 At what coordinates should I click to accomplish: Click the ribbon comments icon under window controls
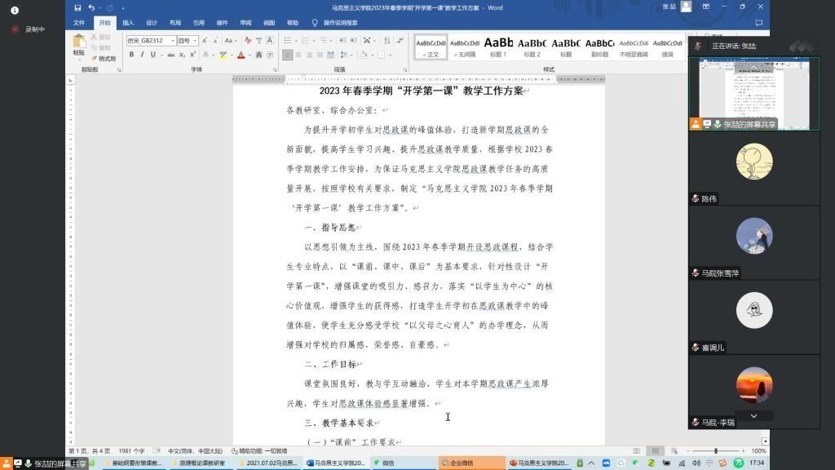tap(759, 23)
